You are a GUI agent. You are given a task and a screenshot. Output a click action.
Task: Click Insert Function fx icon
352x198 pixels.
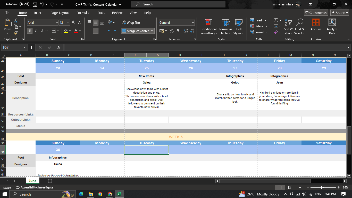pos(59,47)
